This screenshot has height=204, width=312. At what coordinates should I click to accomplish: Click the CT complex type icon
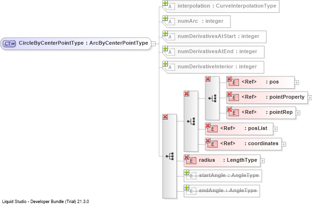pos(9,44)
